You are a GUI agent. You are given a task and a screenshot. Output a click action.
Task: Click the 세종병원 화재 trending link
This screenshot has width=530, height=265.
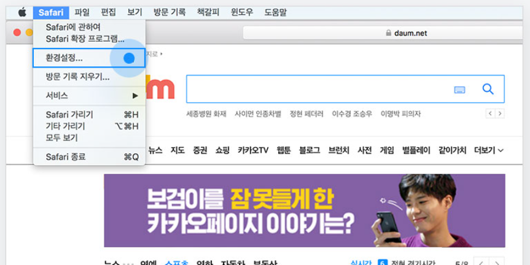(206, 113)
